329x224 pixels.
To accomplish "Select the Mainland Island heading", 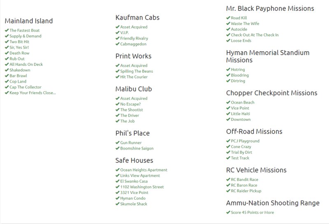I will click(x=29, y=21).
